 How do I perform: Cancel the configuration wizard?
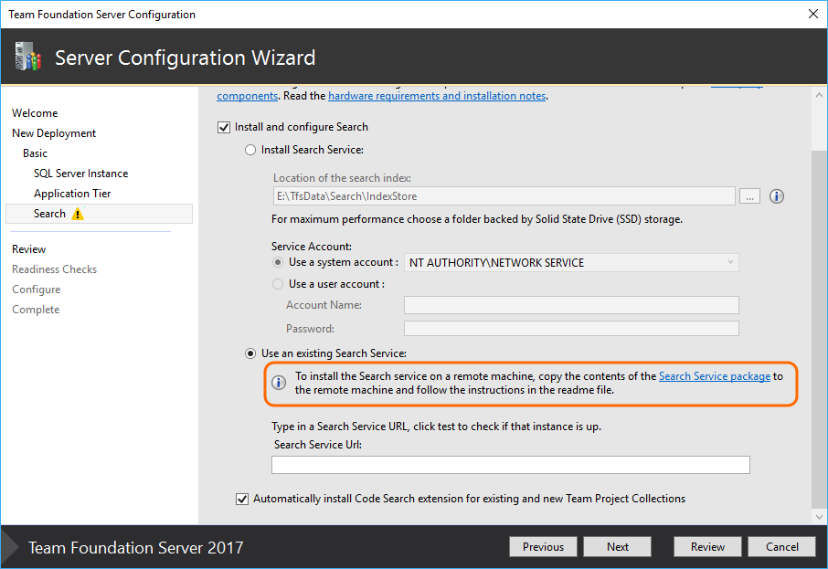(782, 547)
